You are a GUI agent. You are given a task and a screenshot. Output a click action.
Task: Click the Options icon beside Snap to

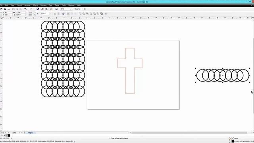point(85,9)
